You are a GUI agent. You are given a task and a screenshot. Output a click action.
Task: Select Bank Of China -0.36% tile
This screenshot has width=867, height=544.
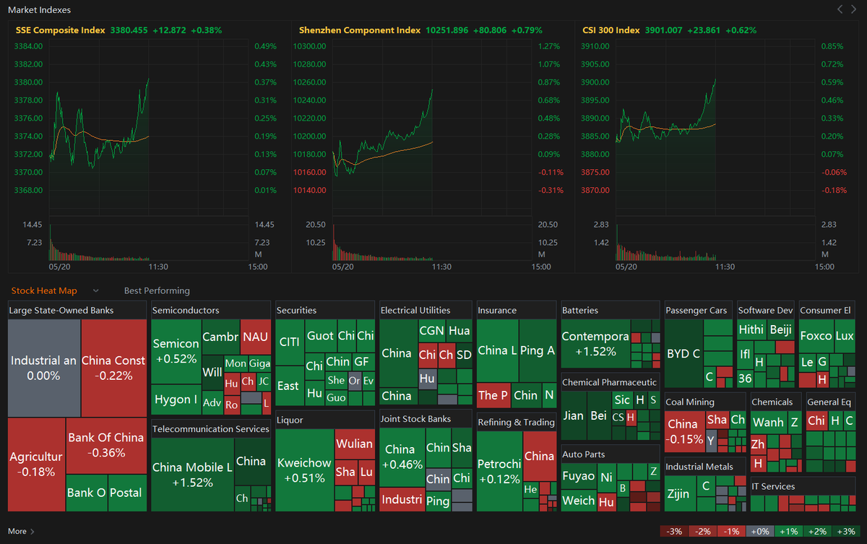[106, 445]
